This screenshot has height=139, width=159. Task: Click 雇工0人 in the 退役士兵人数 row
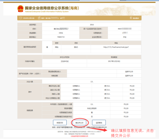pos(107,90)
